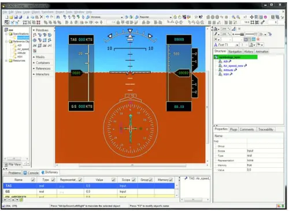Click the magenta circle icon in top toolbar
Image resolution: width=289 pixels, height=211 pixels.
pyautogui.click(x=265, y=17)
